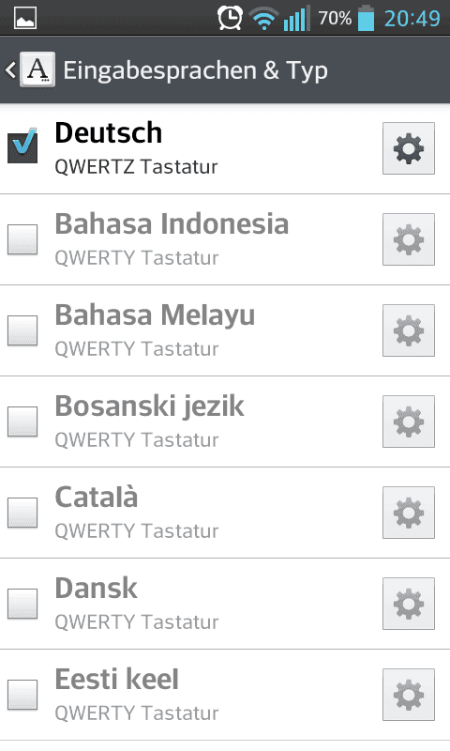Enable the Bahasa Indonesia checkbox
This screenshot has height=751, width=450.
pyautogui.click(x=22, y=239)
